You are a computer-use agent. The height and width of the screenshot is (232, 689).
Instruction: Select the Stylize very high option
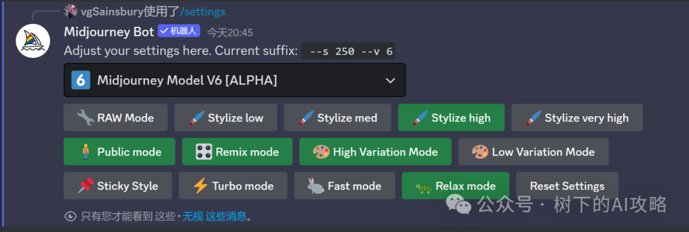click(577, 118)
